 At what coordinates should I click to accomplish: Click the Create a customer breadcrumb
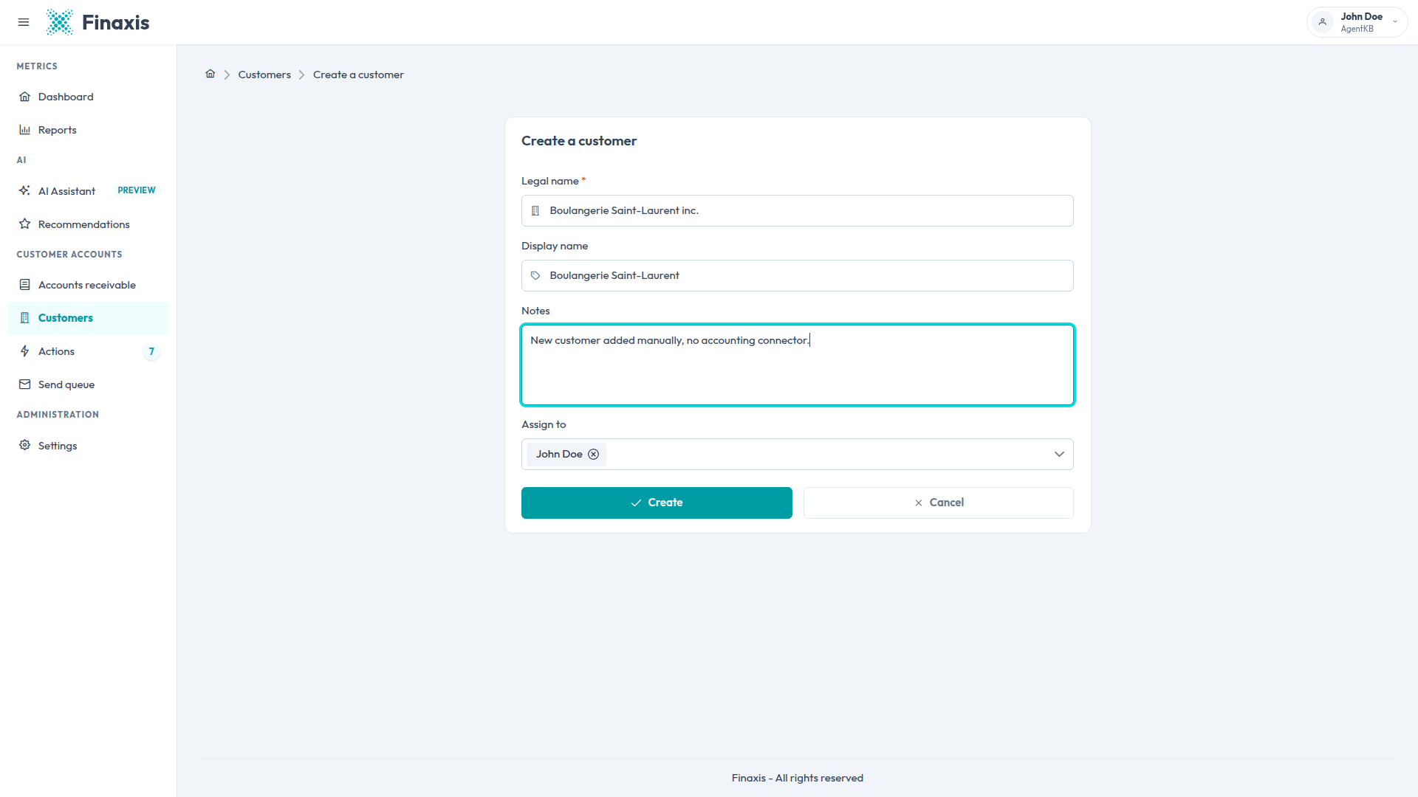click(x=358, y=75)
